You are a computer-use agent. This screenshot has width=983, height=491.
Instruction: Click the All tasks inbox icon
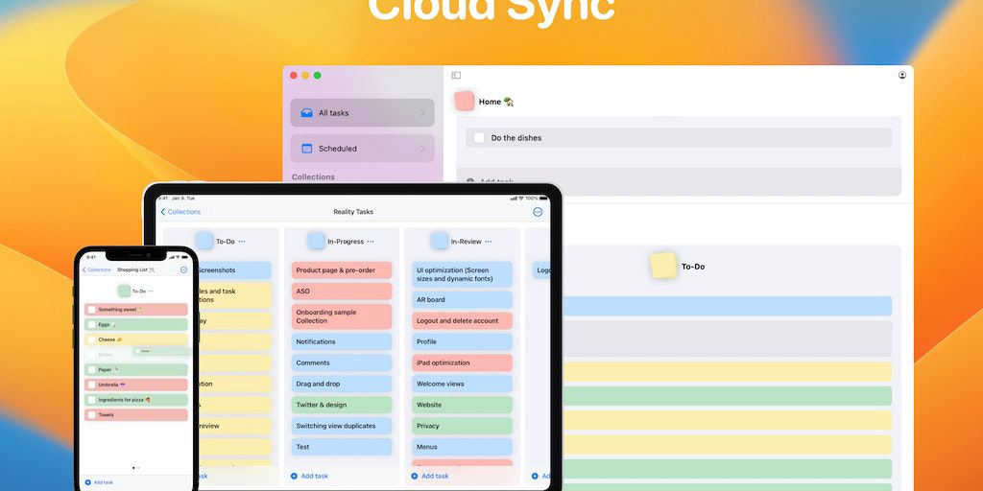click(306, 113)
